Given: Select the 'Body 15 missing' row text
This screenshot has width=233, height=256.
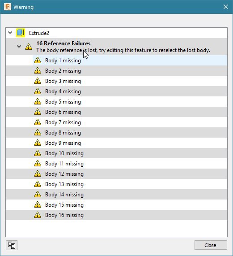Looking at the screenshot, I should pos(64,204).
